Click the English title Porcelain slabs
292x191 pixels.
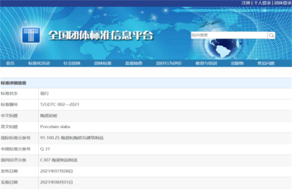[x=55, y=127]
